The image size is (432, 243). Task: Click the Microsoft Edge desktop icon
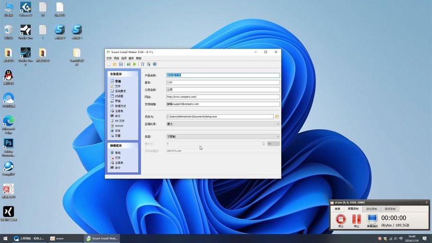pos(9,125)
